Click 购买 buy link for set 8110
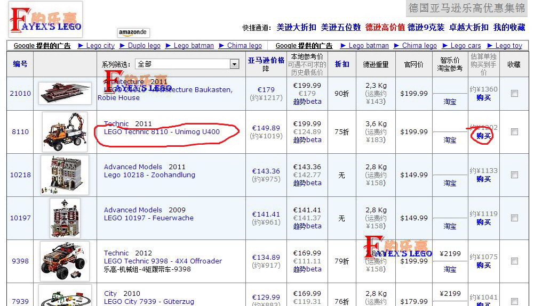This screenshot has height=306, width=542. point(483,136)
